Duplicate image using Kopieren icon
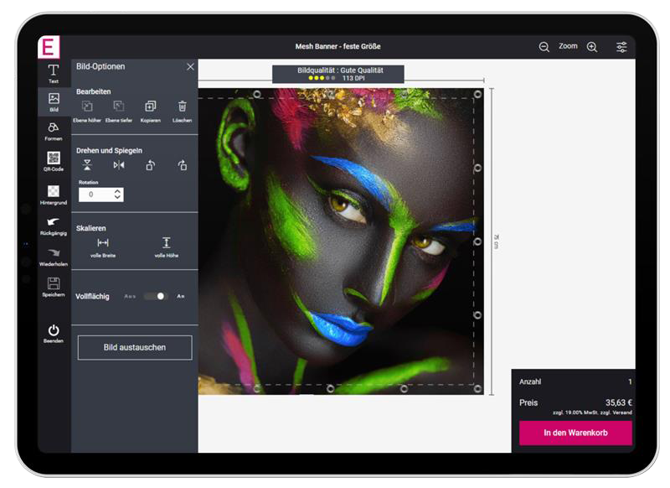 (x=150, y=109)
